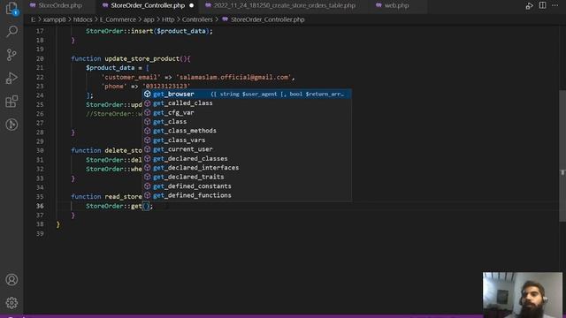Click line number 36 in the gutter

pos(40,206)
